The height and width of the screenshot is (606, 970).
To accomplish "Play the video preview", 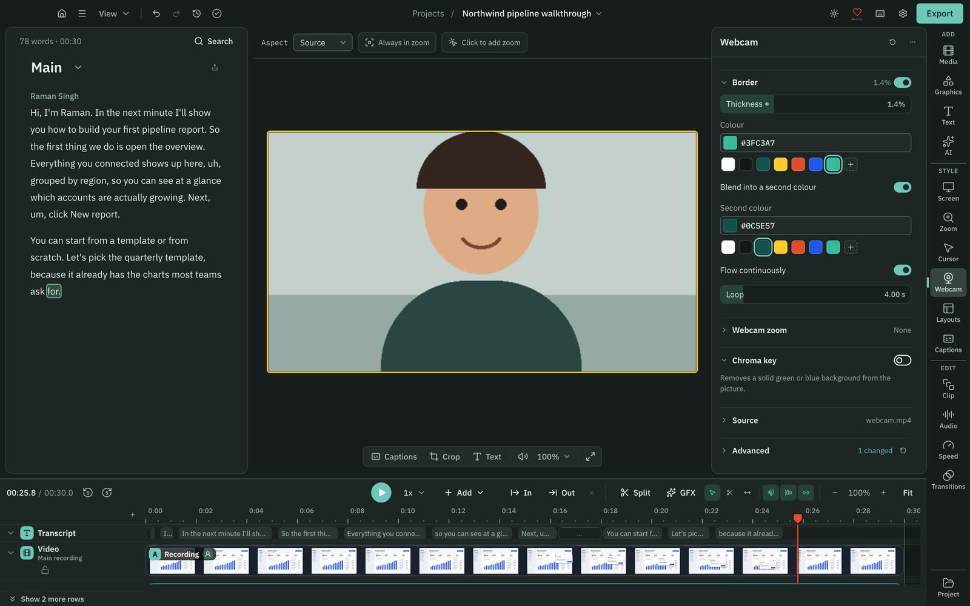I will [x=381, y=493].
